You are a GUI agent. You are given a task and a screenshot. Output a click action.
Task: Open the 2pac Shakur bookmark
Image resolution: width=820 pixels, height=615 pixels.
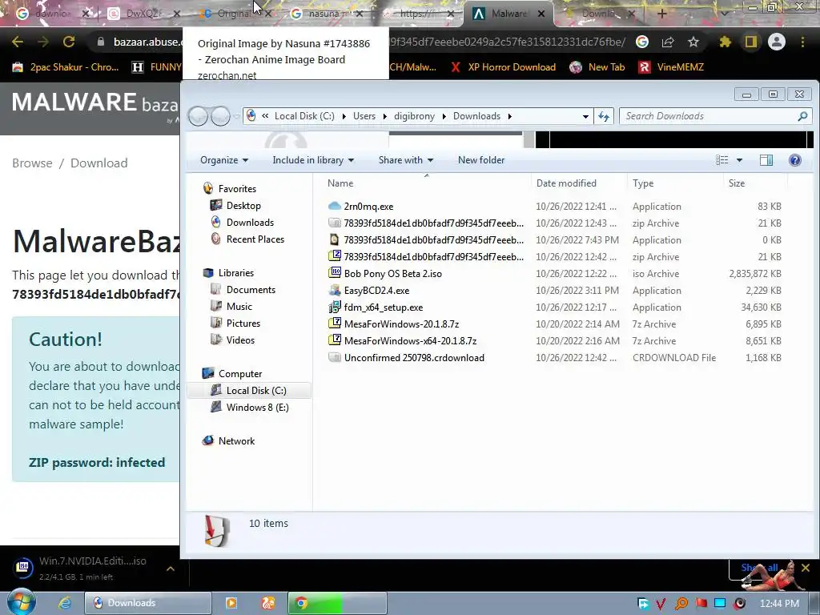tap(66, 67)
